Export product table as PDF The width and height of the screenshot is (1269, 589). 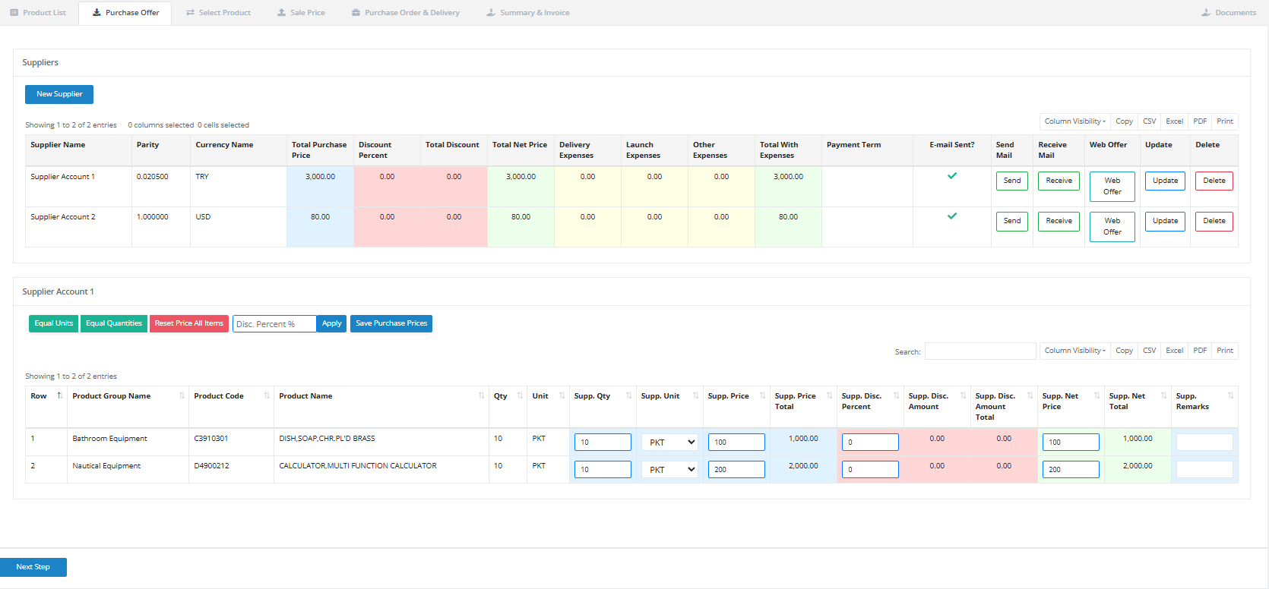(1200, 351)
